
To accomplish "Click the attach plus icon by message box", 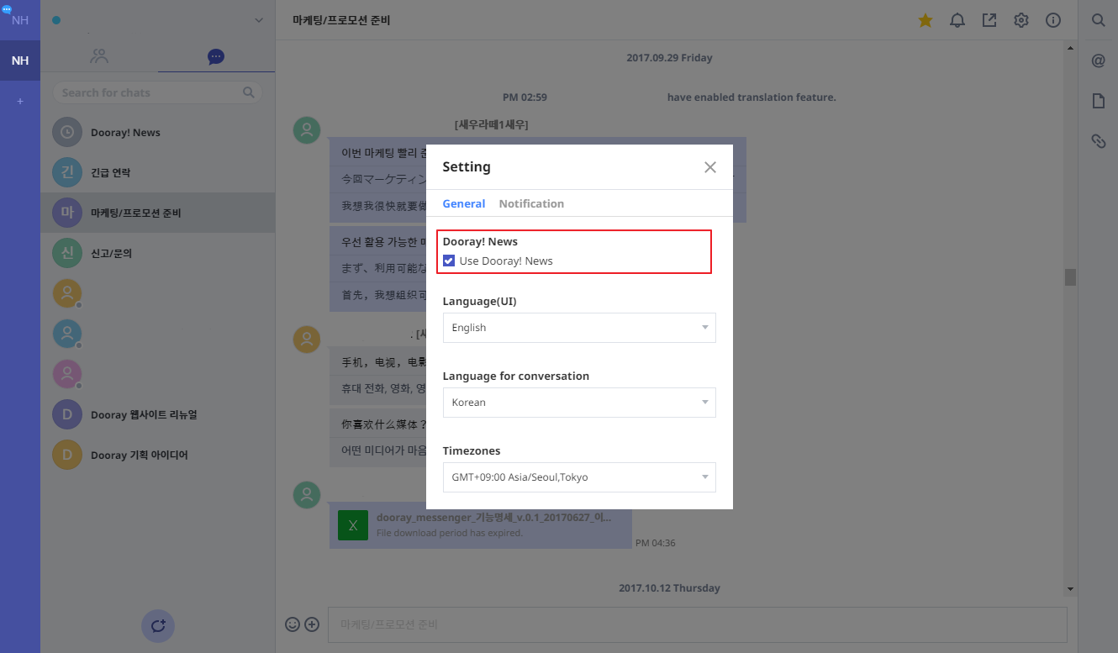I will tap(312, 624).
